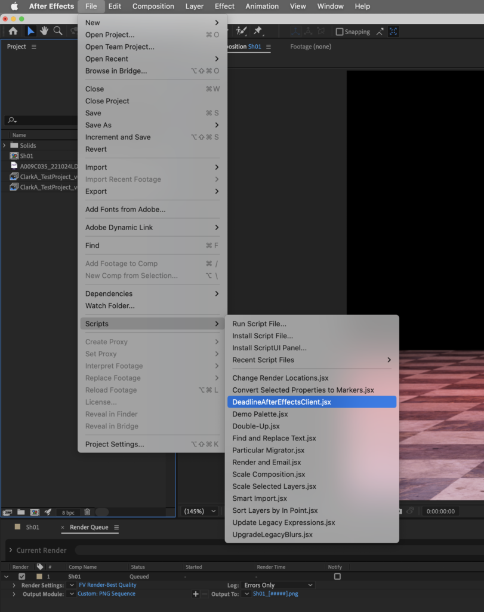Open the Render Settings template dropdown
This screenshot has width=484, height=612.
coord(72,585)
